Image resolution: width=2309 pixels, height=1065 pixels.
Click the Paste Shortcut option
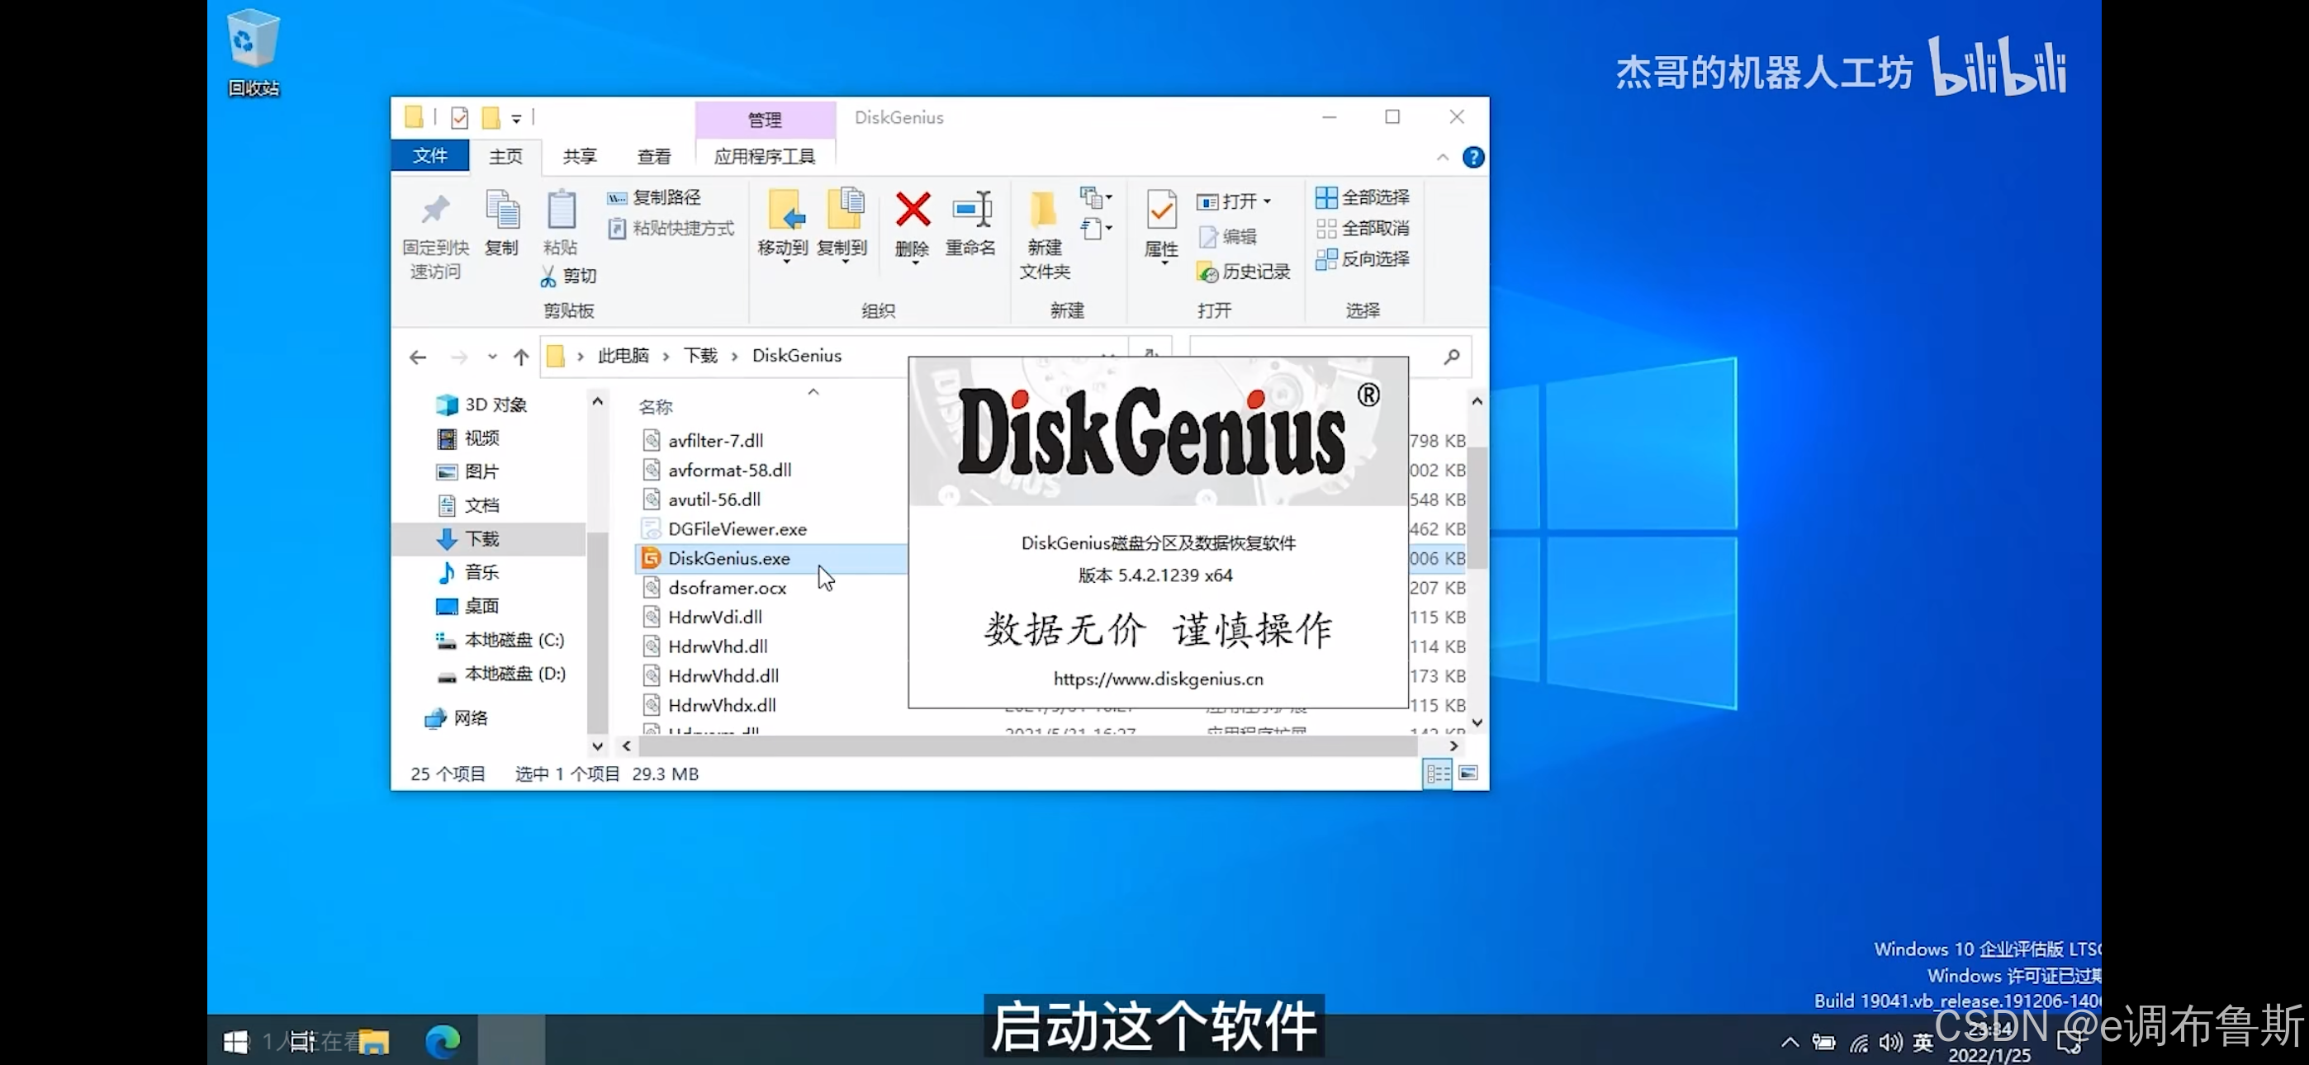tap(671, 229)
